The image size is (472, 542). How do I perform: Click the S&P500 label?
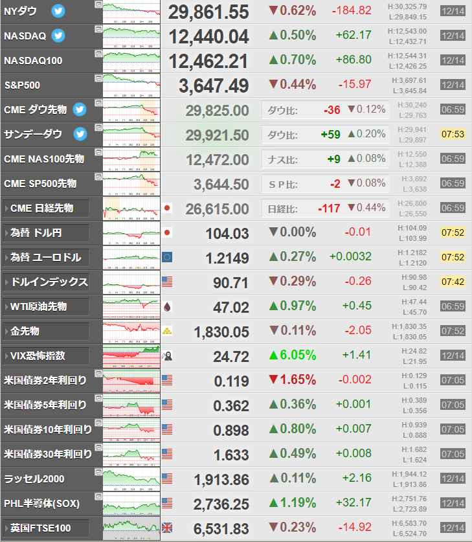22,85
